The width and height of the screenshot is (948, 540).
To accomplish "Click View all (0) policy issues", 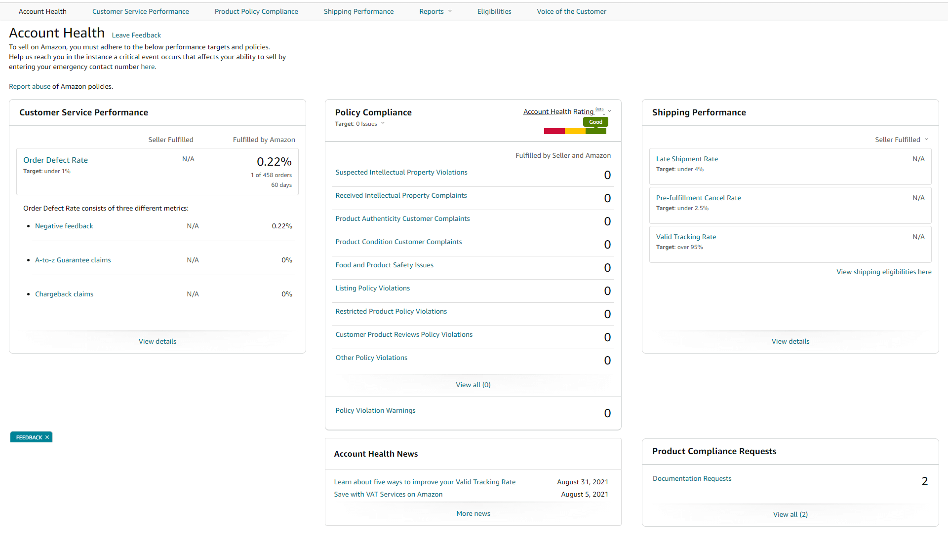I will [473, 385].
